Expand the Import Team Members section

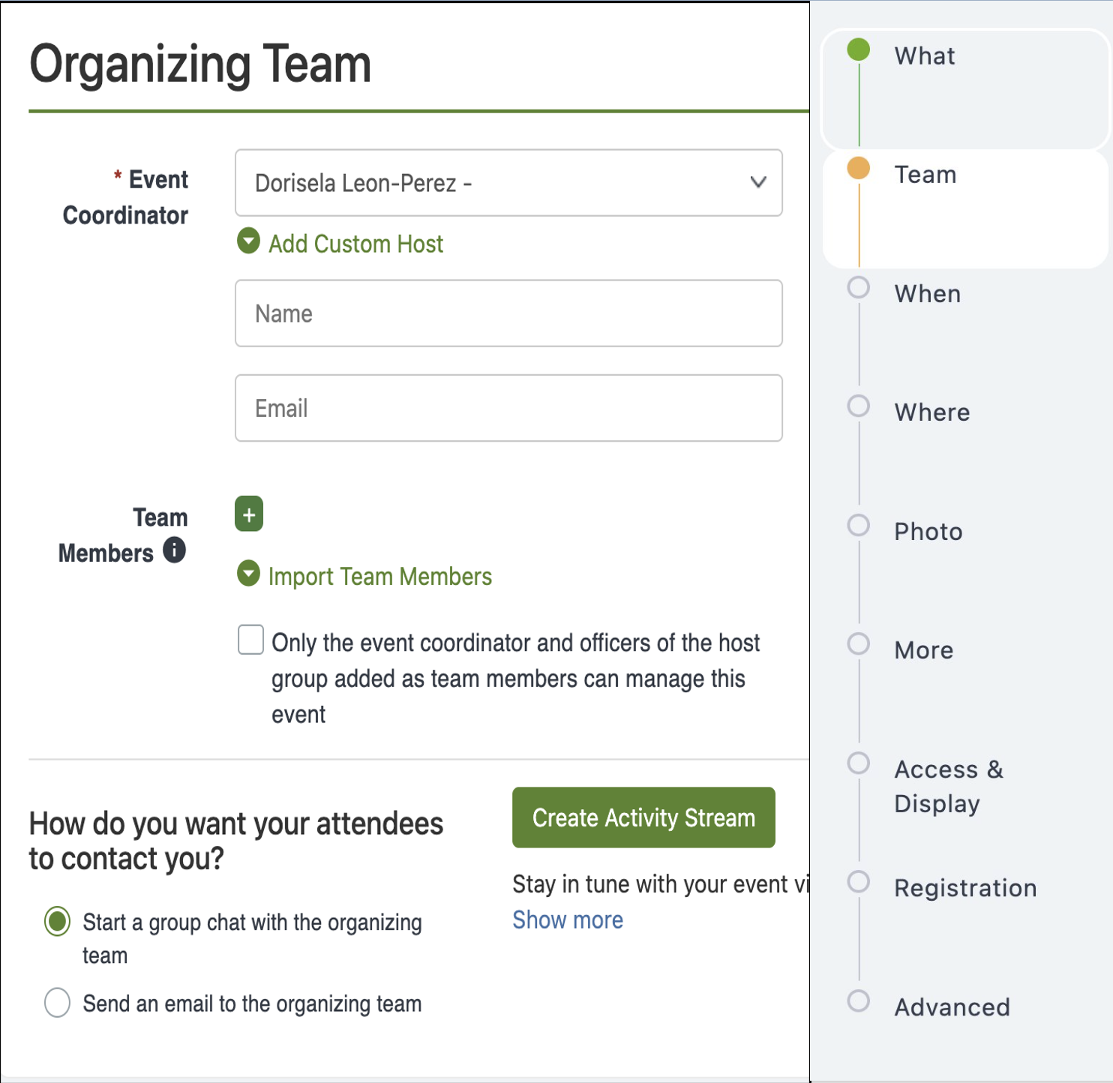(247, 574)
